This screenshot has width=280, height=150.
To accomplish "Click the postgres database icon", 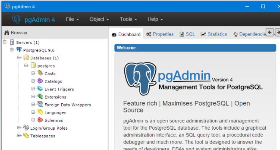I will (33, 65).
